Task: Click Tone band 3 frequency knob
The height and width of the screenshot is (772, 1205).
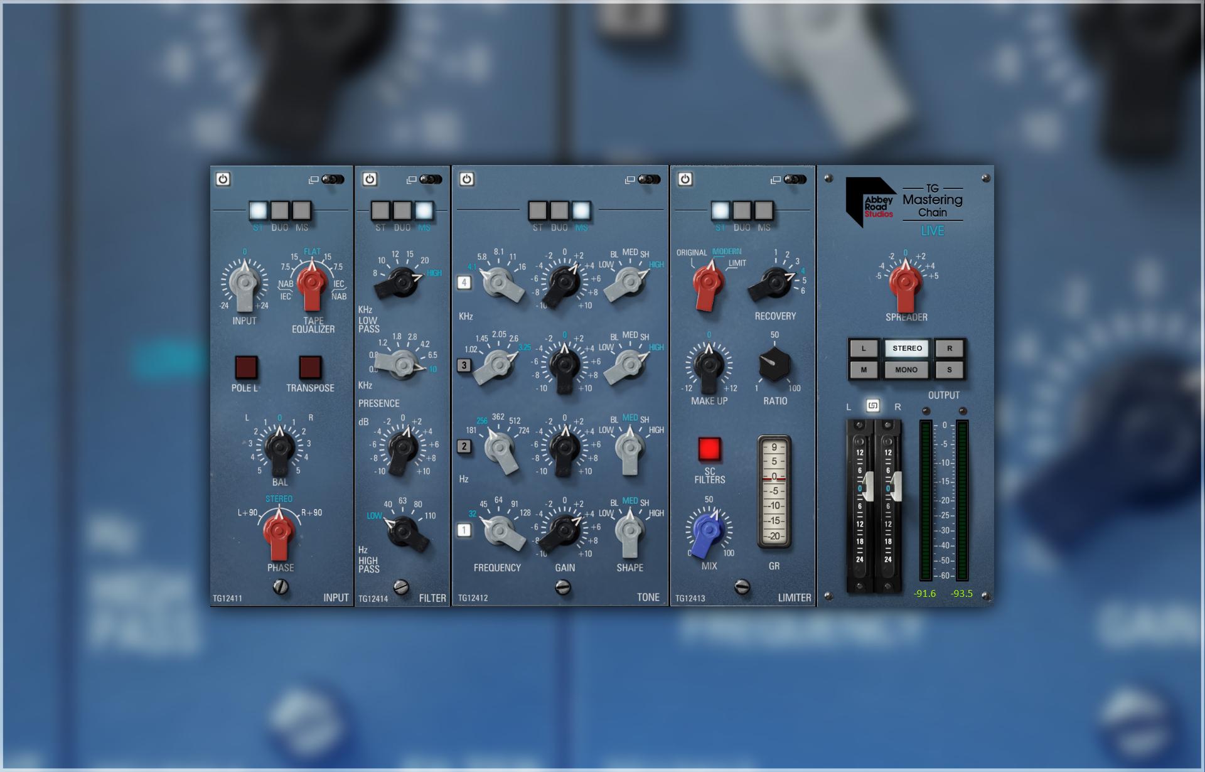Action: click(x=497, y=365)
